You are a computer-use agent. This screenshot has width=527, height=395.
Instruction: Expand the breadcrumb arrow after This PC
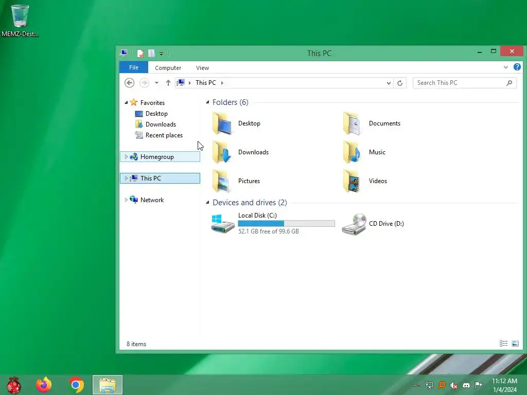point(222,83)
